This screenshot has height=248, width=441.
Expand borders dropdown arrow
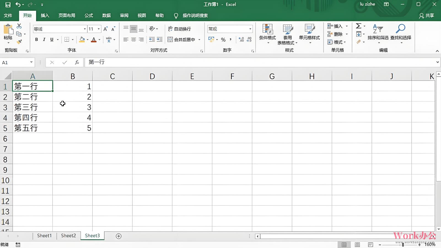(72, 39)
